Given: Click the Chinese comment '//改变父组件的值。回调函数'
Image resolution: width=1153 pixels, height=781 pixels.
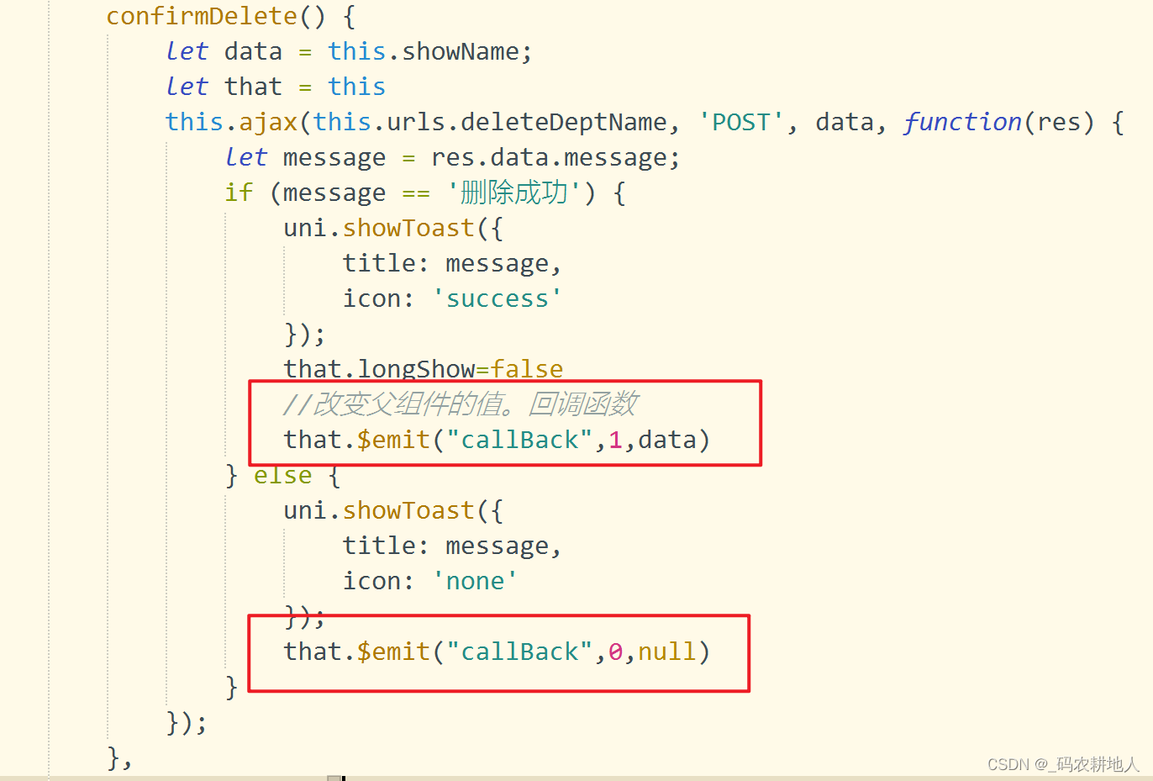Looking at the screenshot, I should (x=461, y=404).
